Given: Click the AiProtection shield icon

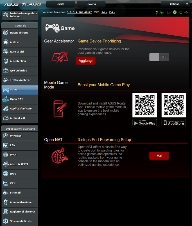Looking at the screenshot, I should (x=6, y=61).
